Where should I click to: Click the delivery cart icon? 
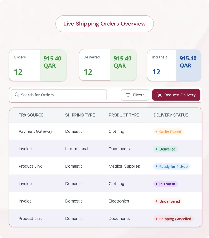[x=159, y=95]
